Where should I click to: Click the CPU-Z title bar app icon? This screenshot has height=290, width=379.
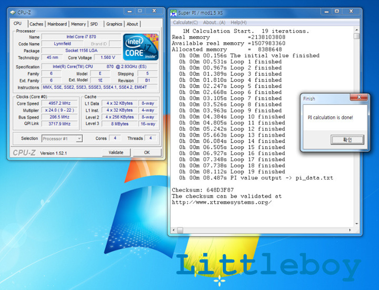tap(13, 12)
